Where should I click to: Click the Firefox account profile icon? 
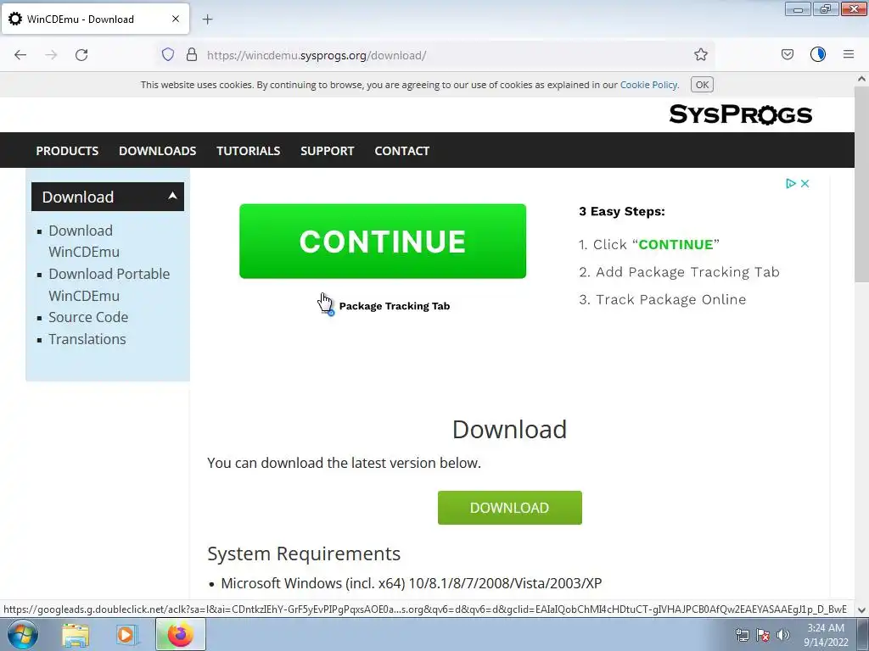(x=818, y=54)
